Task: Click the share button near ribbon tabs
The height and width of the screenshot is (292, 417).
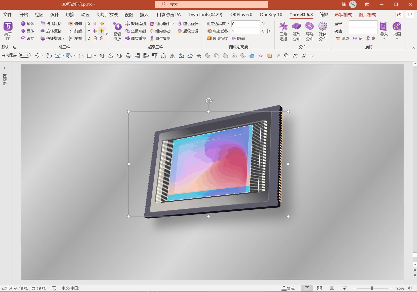Action: click(x=399, y=15)
